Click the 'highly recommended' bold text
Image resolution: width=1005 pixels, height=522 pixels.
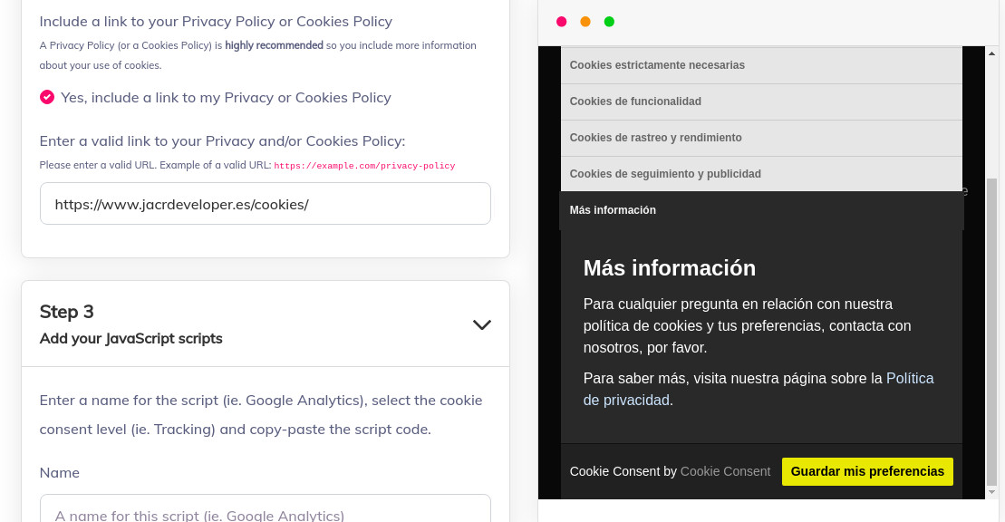pos(274,45)
